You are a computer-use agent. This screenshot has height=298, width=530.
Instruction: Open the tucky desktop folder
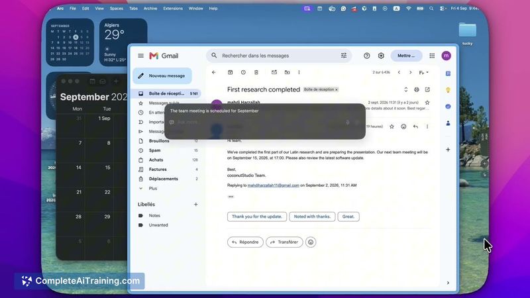point(468,33)
